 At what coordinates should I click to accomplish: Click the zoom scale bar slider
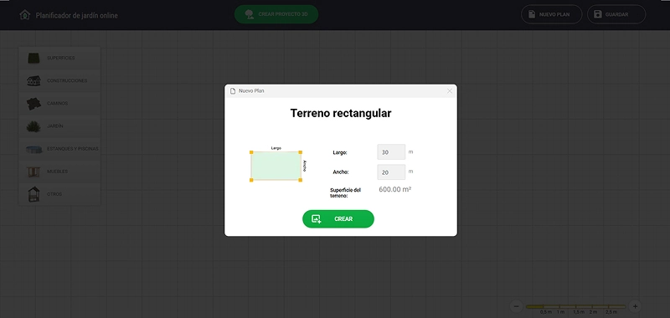pyautogui.click(x=575, y=306)
